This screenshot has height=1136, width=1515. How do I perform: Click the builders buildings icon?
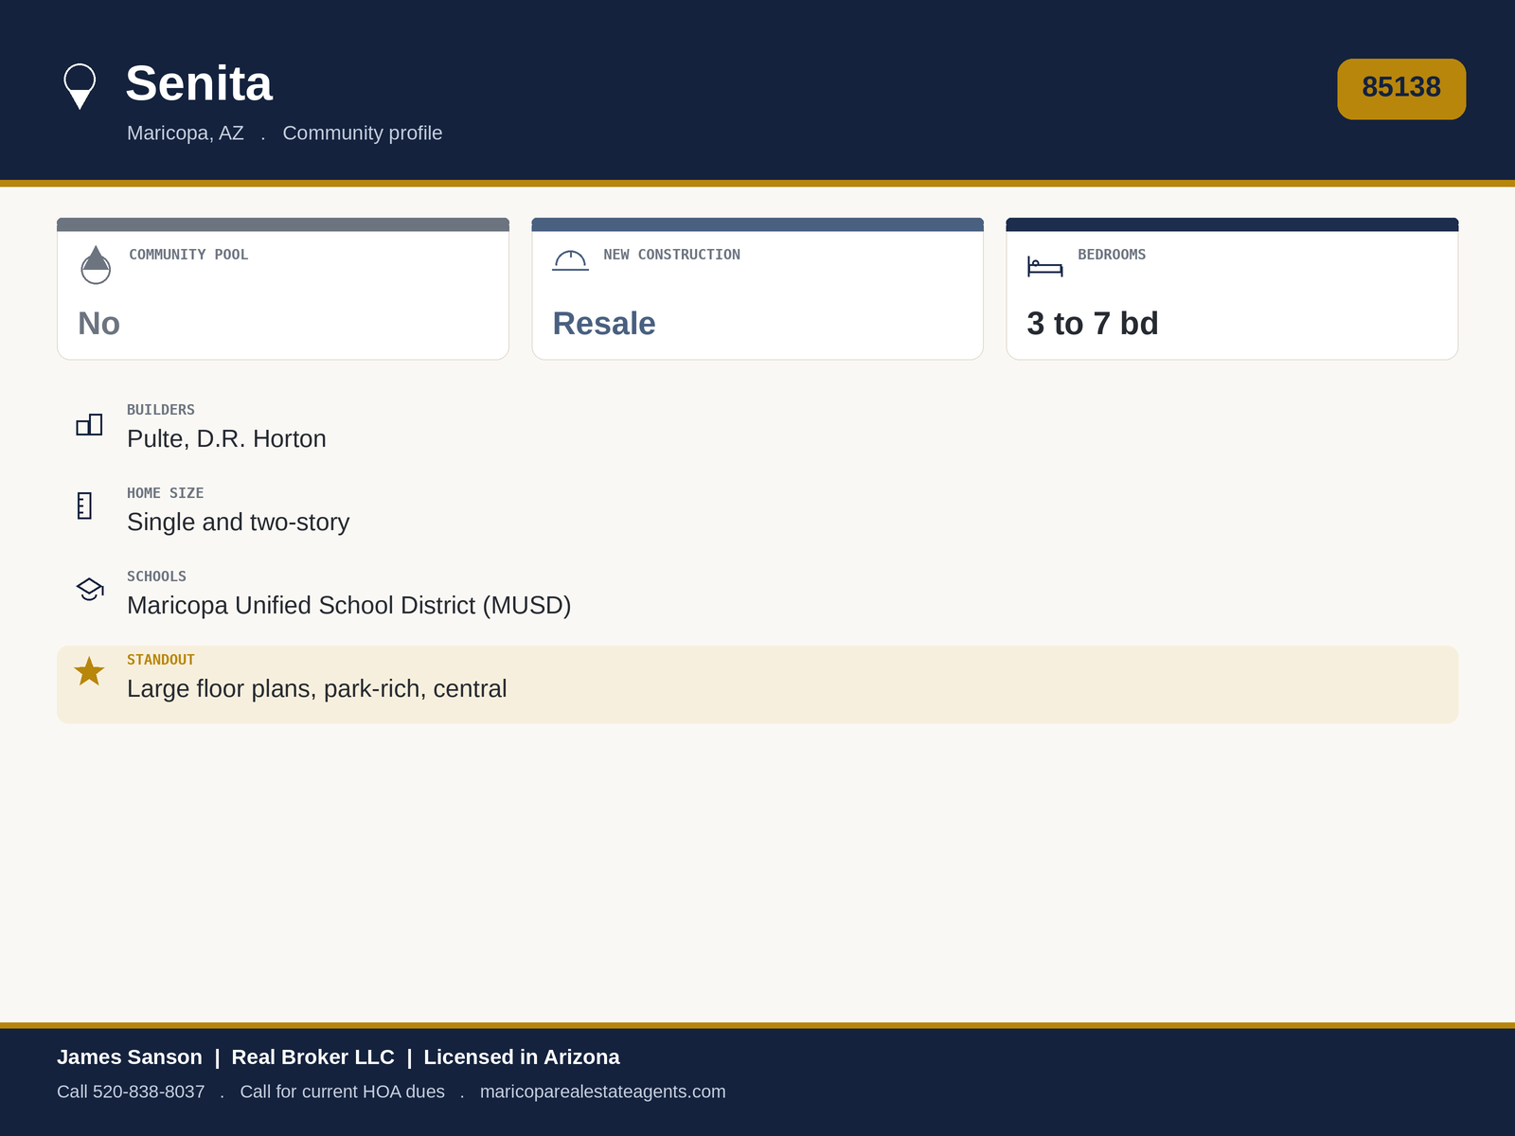(89, 424)
